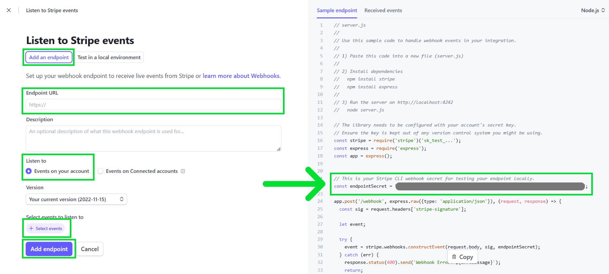Close the Listen to Stripe events dialog
609x274 pixels.
9,10
